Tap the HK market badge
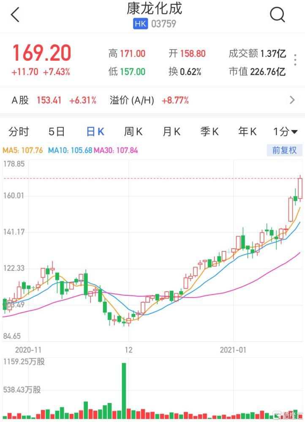Screen dimensions: 305x422 (140, 24)
